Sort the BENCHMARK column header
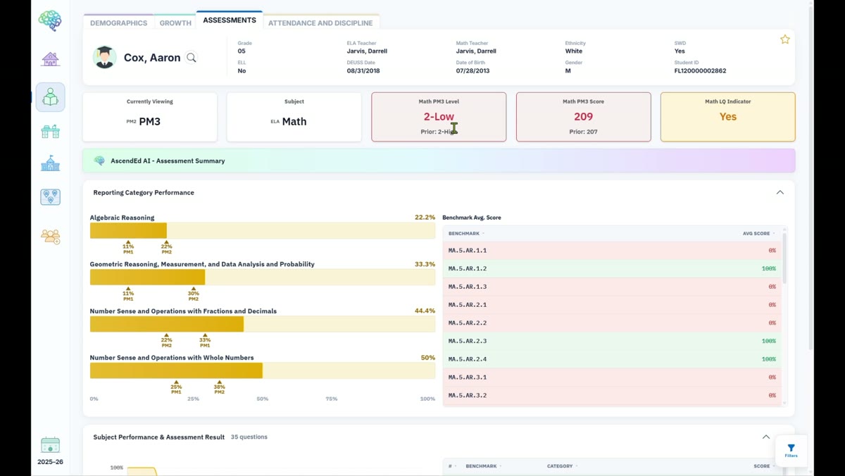The image size is (845, 476). (466, 233)
